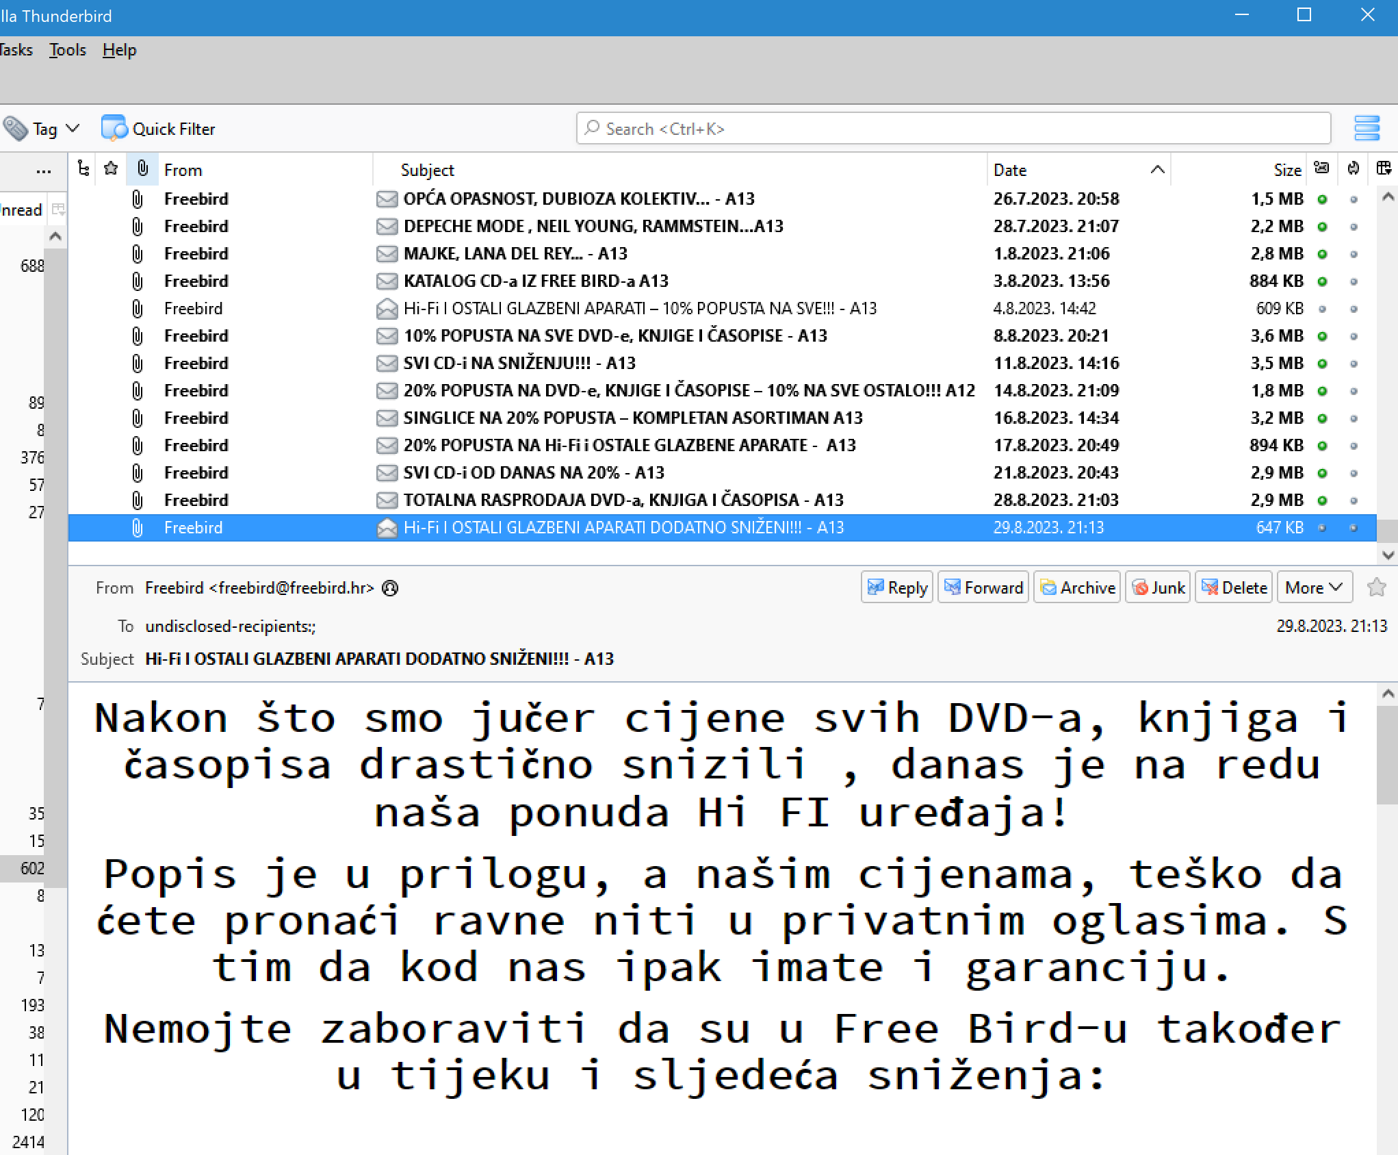The image size is (1398, 1155).
Task: Sort messages by Subject column
Action: coord(679,170)
